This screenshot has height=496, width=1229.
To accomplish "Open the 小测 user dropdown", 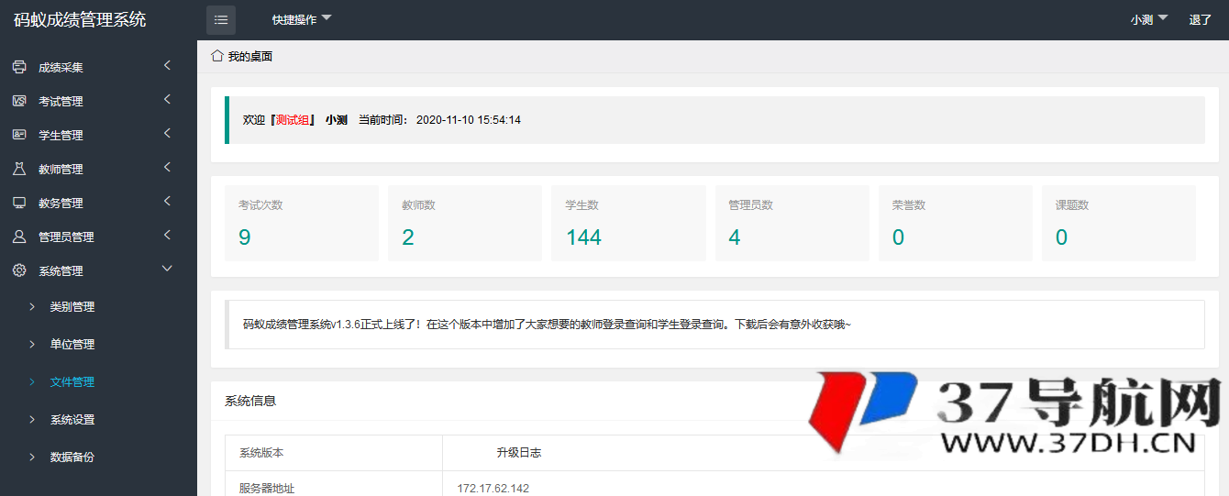I will point(1148,19).
